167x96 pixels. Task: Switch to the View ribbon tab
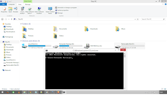20,4
